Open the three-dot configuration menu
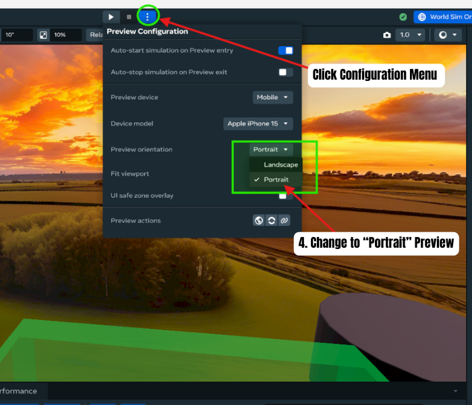This screenshot has width=472, height=405. click(148, 17)
